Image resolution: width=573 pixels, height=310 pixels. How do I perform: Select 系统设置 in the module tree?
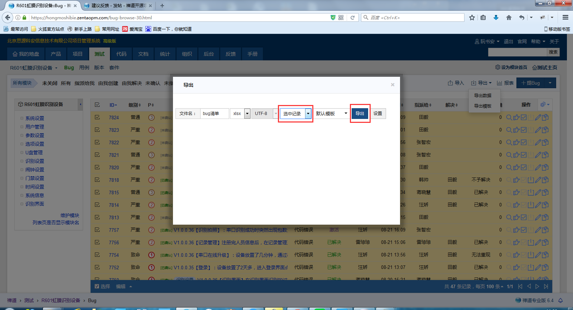[35, 118]
